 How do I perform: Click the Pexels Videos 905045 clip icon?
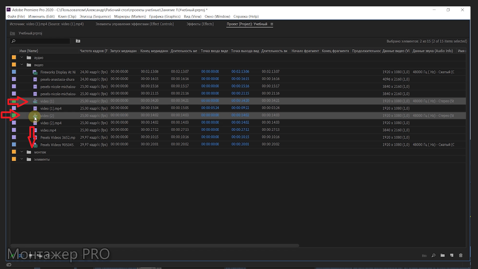pyautogui.click(x=35, y=145)
